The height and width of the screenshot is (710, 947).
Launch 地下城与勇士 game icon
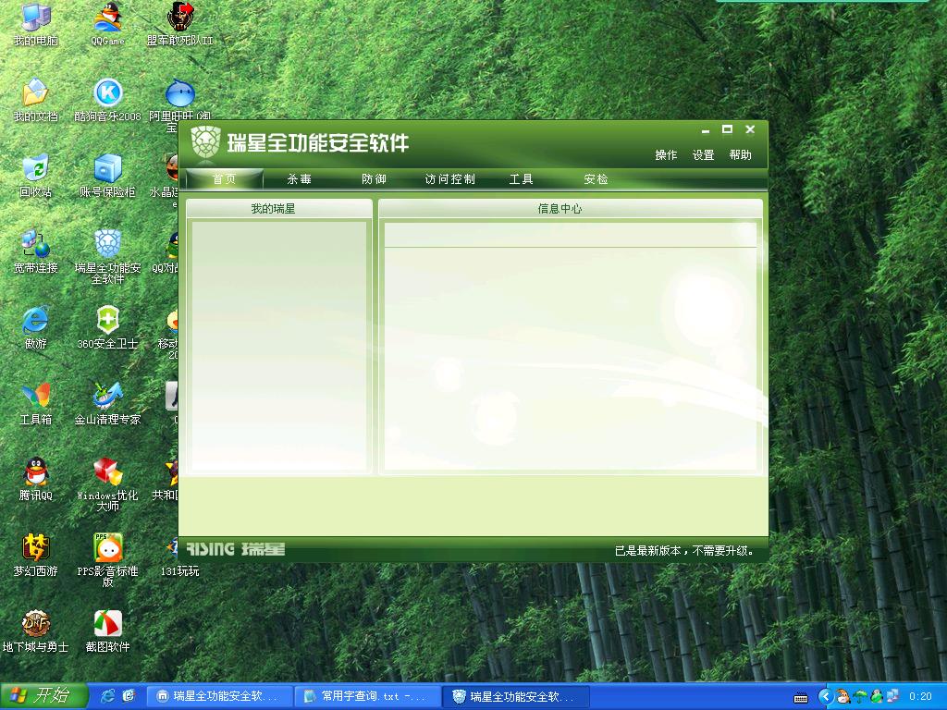coord(36,630)
